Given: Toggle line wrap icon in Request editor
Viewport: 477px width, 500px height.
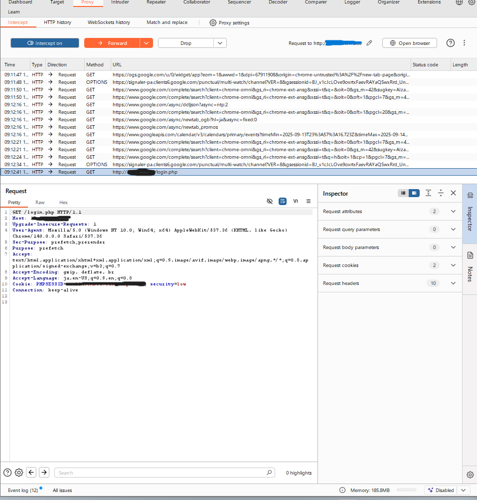Looking at the screenshot, I should 283,201.
